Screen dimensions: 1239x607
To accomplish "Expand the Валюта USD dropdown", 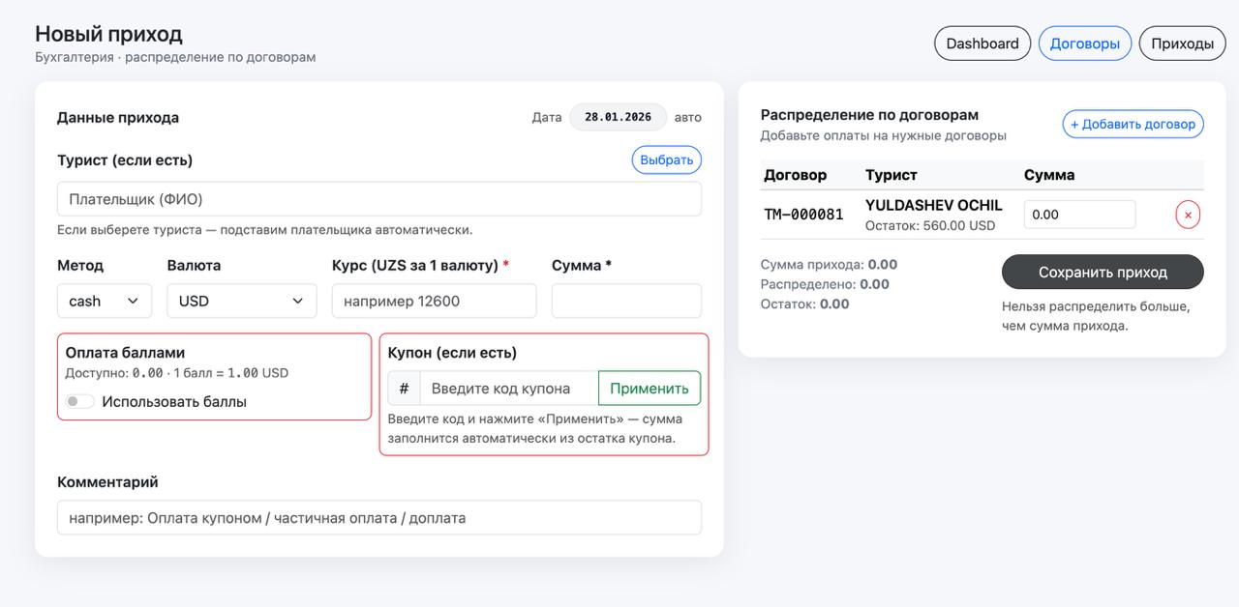I will coord(242,301).
